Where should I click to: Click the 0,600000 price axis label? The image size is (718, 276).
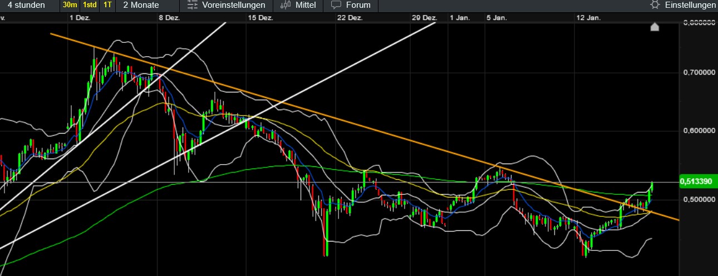click(698, 131)
